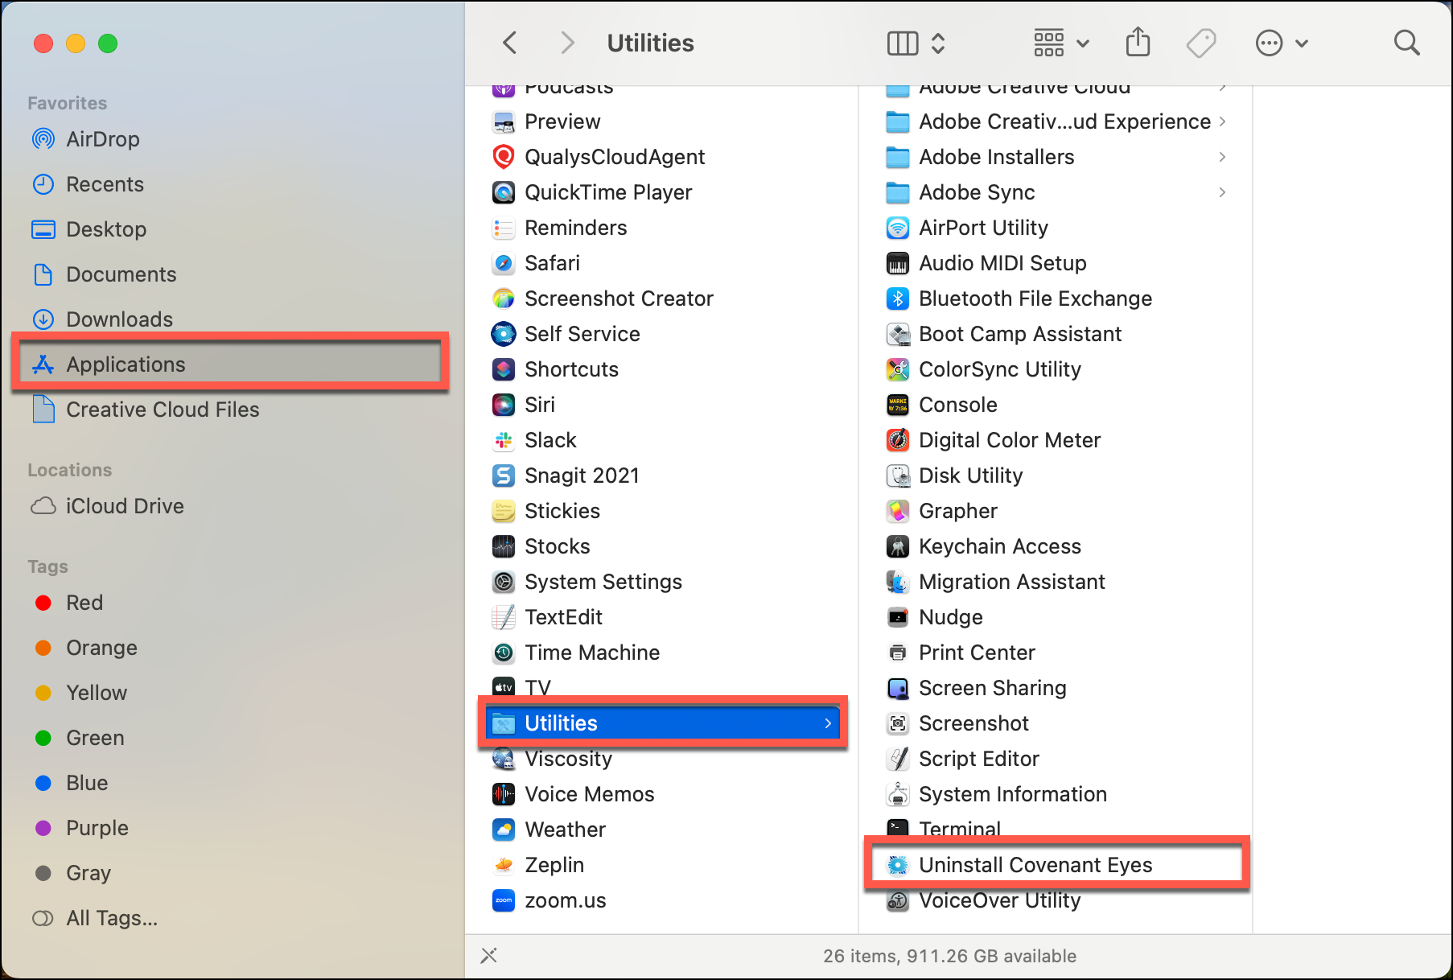Go back using the left arrow
1453x980 pixels.
tap(509, 43)
